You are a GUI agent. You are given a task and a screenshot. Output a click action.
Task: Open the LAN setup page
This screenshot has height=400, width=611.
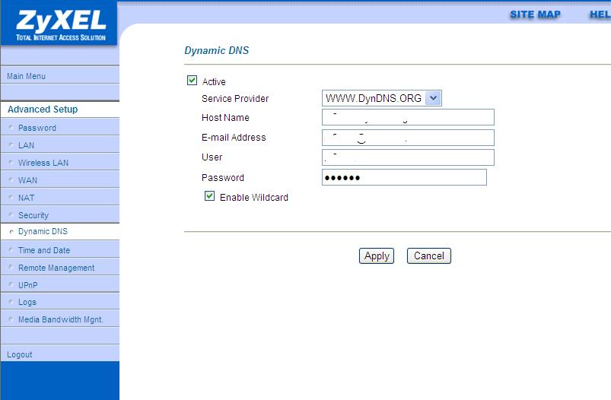[27, 145]
